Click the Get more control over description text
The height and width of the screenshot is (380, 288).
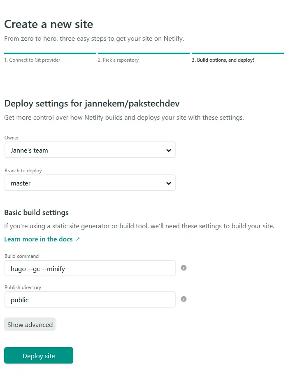point(124,118)
